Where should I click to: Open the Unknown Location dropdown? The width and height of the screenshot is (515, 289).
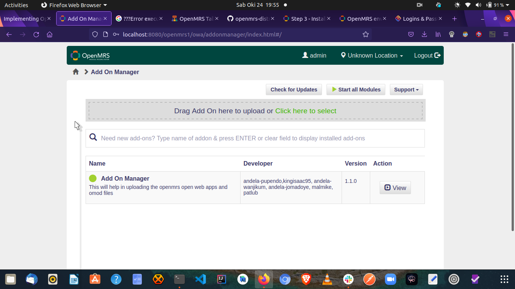(372, 55)
